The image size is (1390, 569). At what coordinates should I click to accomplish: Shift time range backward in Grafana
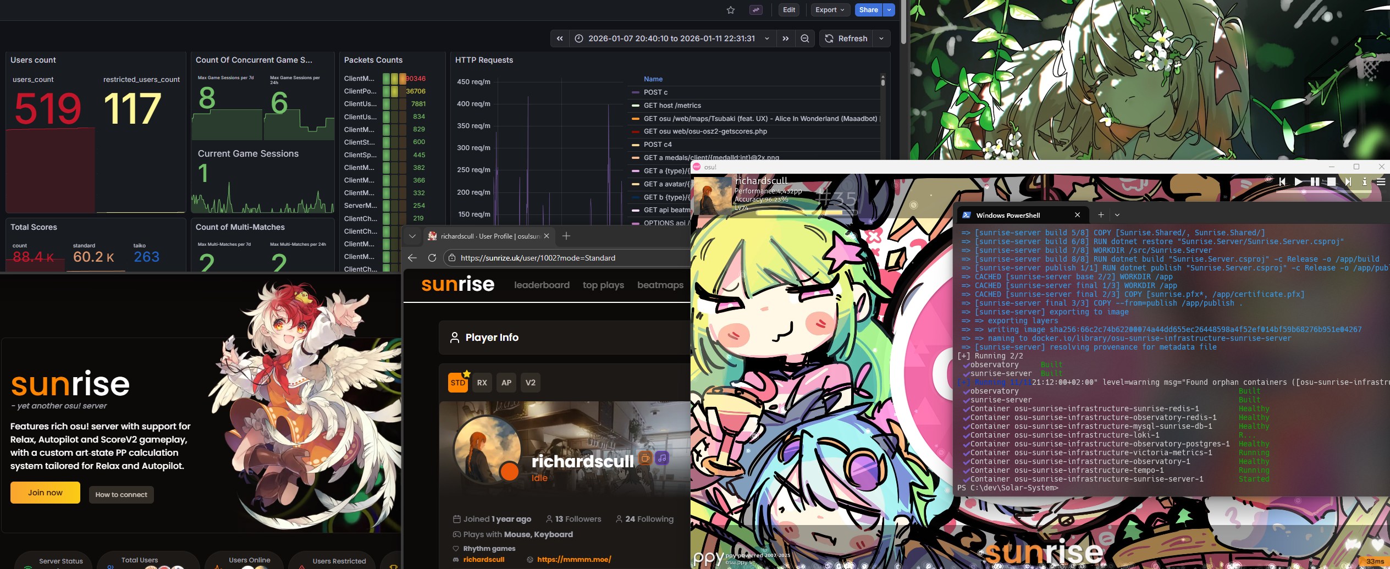pyautogui.click(x=560, y=38)
